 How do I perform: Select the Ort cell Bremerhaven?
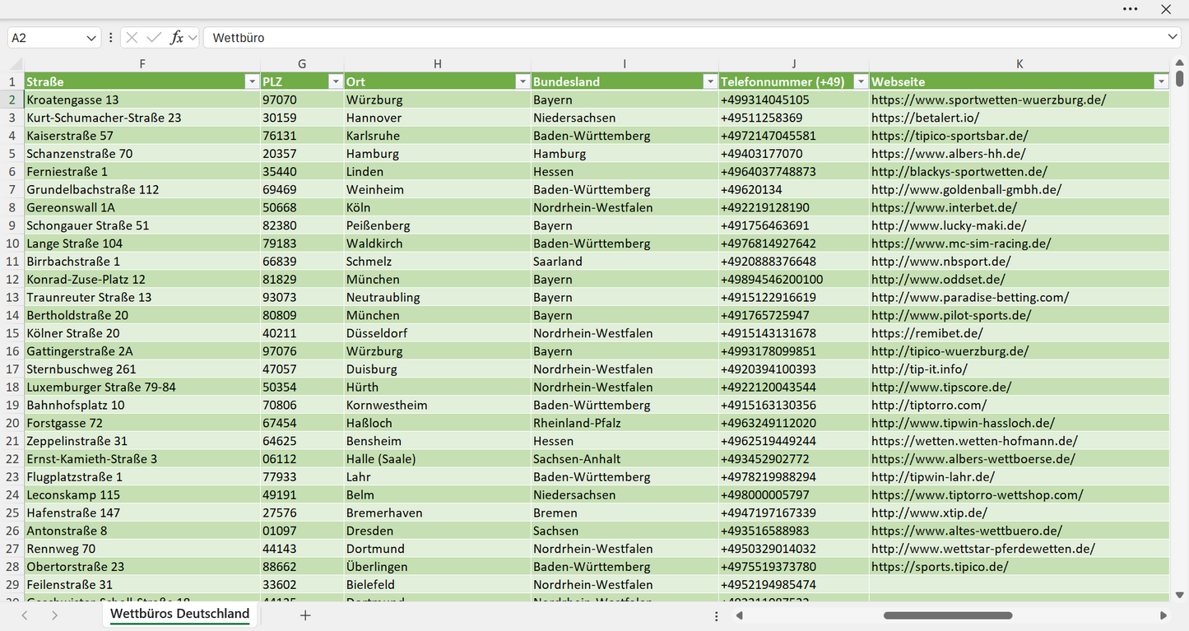pos(438,513)
